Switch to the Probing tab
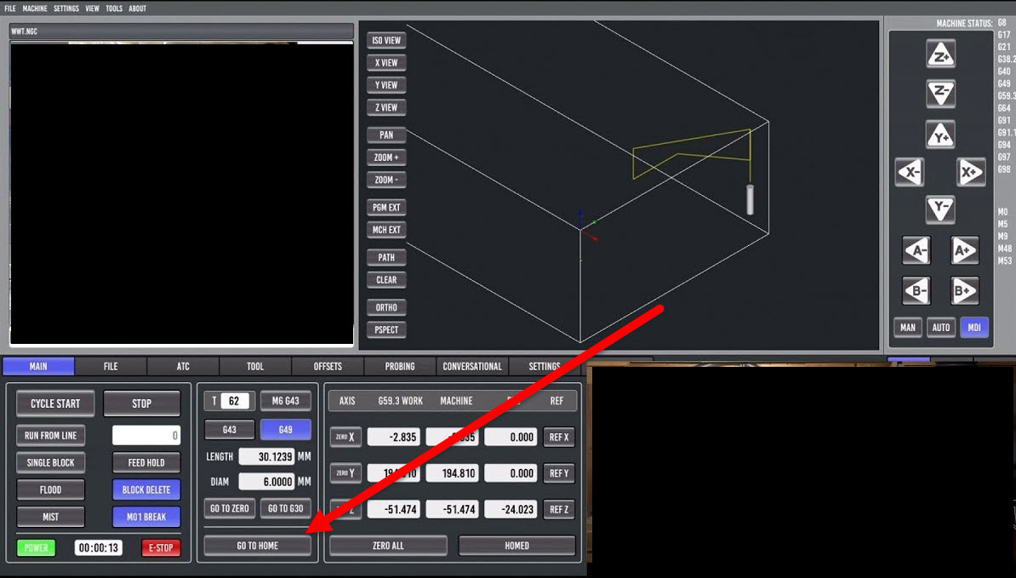Screen dimensions: 1016x578 [399, 366]
